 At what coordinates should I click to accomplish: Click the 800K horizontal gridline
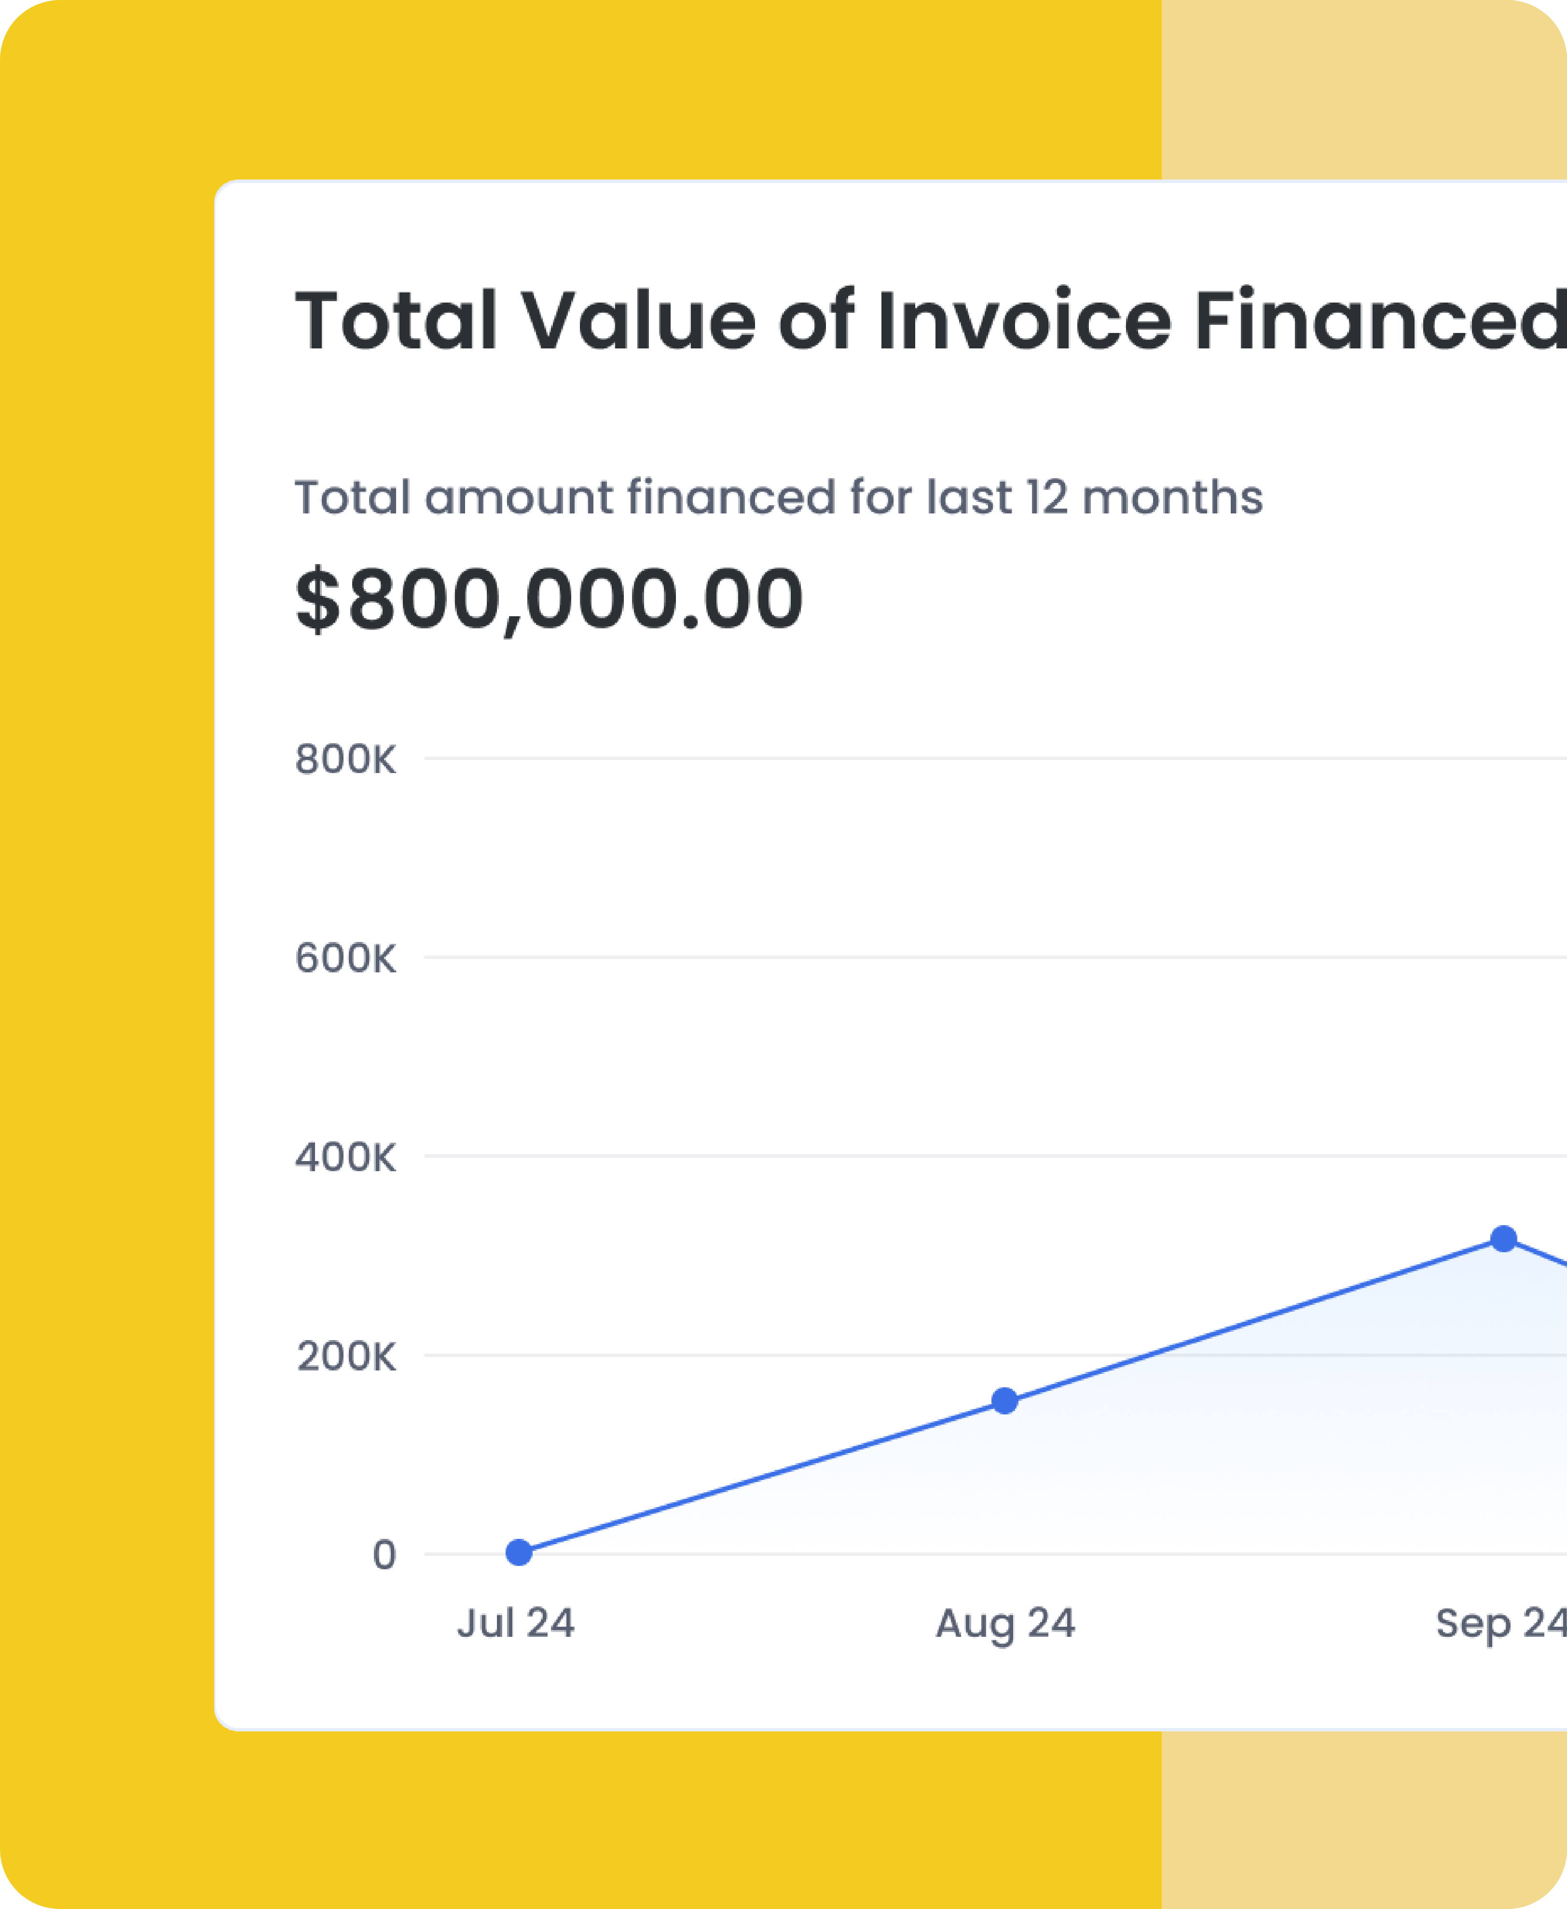click(993, 759)
